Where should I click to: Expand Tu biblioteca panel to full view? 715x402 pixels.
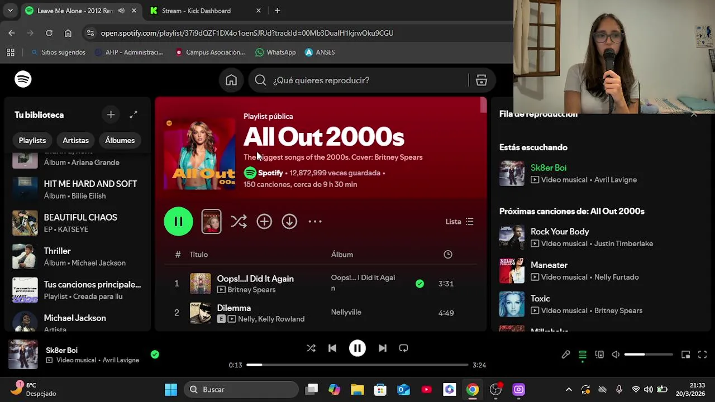[134, 115]
